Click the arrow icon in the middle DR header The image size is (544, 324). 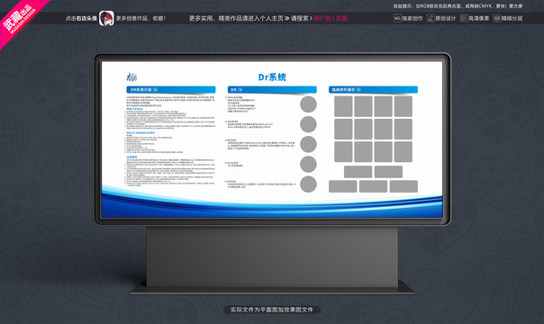click(x=240, y=90)
